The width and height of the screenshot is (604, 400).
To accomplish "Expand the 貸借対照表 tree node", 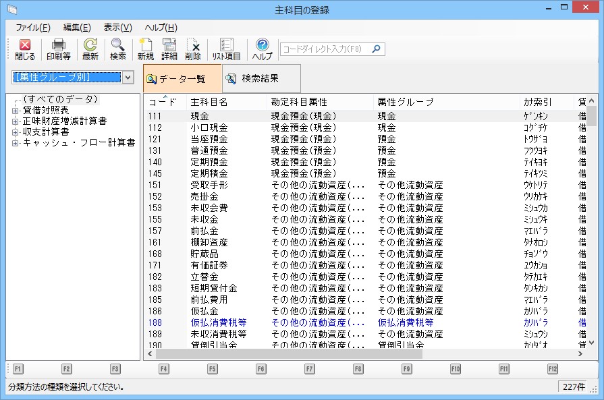I will coord(15,111).
